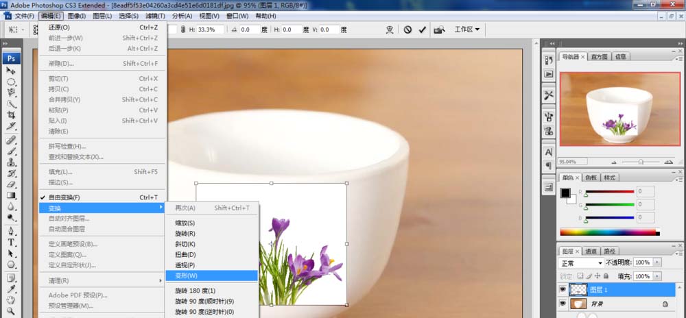Select the Pen tool
686x318 pixels.
pyautogui.click(x=11, y=231)
